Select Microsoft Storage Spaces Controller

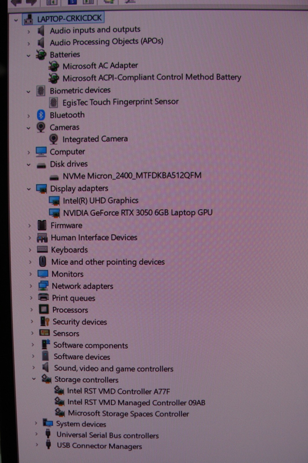129,414
